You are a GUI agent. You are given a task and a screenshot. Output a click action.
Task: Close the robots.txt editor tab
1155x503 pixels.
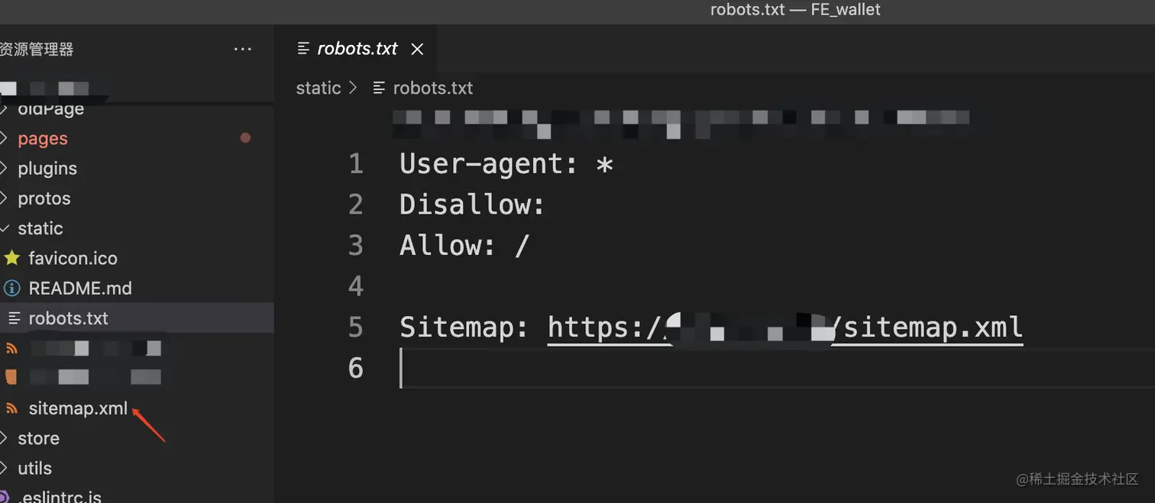(x=417, y=49)
